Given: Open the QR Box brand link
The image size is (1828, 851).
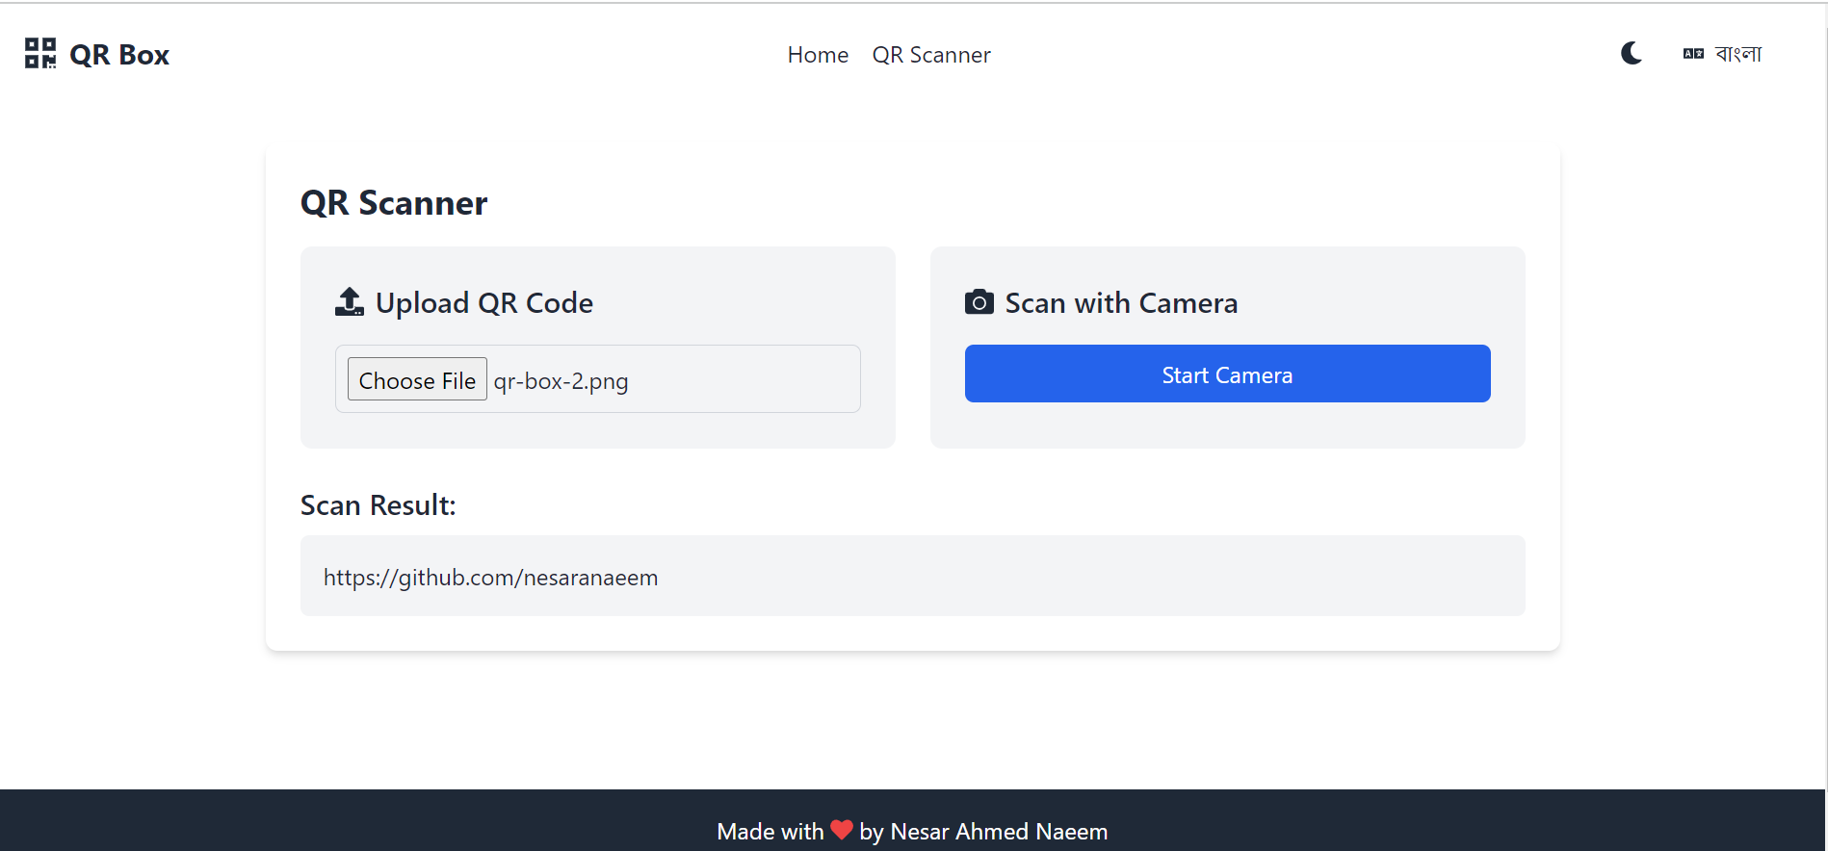Looking at the screenshot, I should 97,54.
